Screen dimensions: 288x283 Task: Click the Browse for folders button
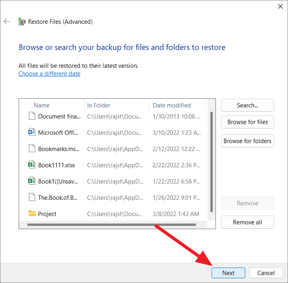coord(248,141)
